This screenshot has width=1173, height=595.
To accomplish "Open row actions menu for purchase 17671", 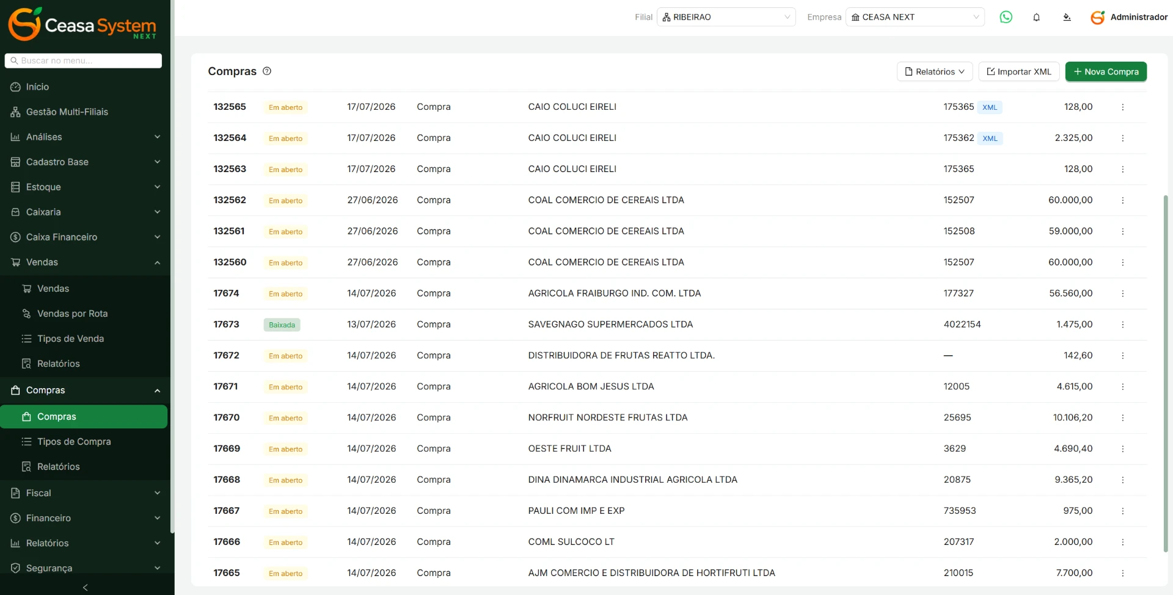I will coord(1122,387).
